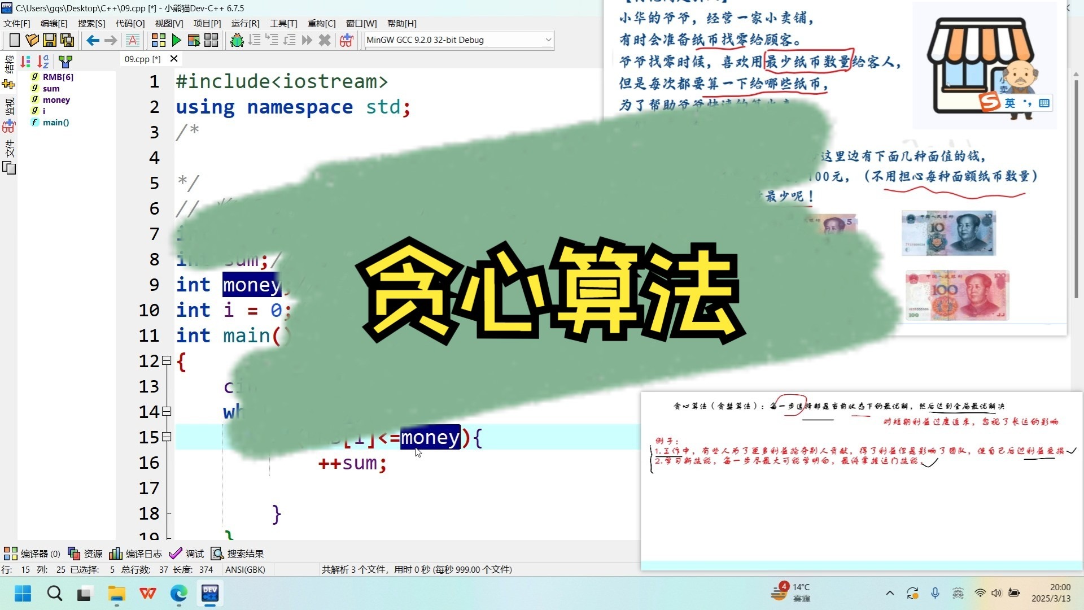
Task: Navigate back with the blue arrow
Action: tap(93, 40)
